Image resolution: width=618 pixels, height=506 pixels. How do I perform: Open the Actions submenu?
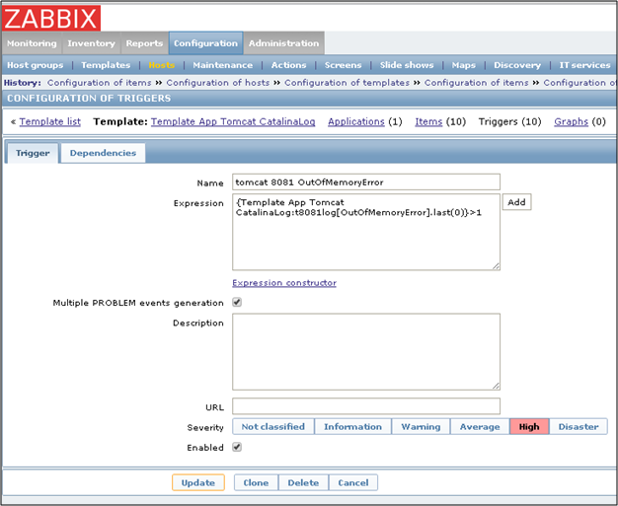pyautogui.click(x=288, y=65)
